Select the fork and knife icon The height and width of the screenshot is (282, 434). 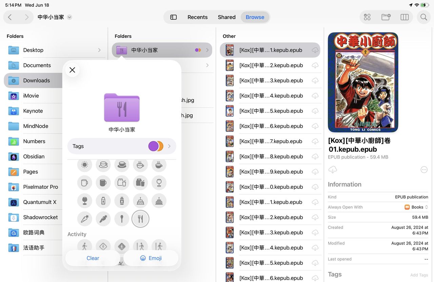(140, 219)
